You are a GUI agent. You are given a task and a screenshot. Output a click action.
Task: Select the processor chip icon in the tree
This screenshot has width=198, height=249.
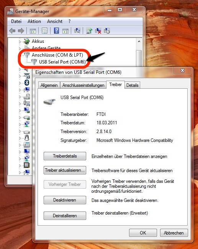point(26,165)
